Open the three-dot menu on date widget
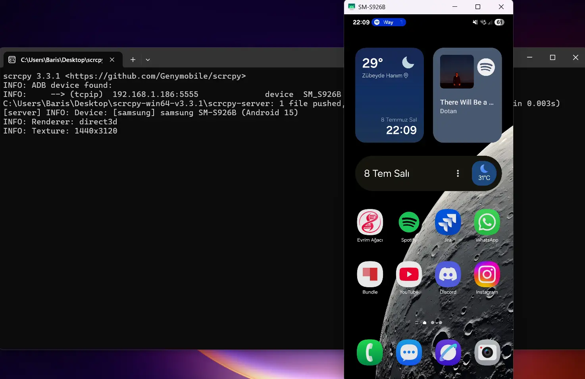 coord(458,173)
